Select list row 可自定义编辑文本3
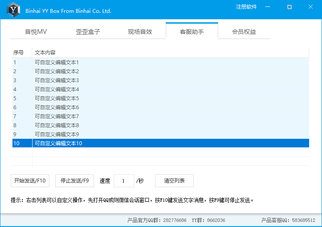This screenshot has height=227, width=322. coord(57,80)
